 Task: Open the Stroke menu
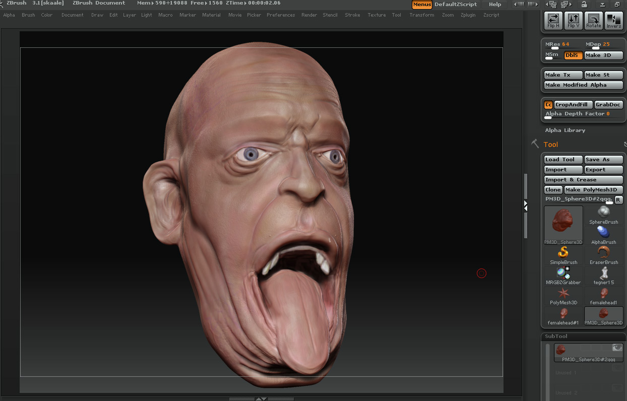[x=352, y=15]
